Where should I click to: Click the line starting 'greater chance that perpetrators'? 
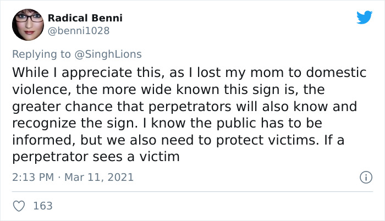coord(184,106)
